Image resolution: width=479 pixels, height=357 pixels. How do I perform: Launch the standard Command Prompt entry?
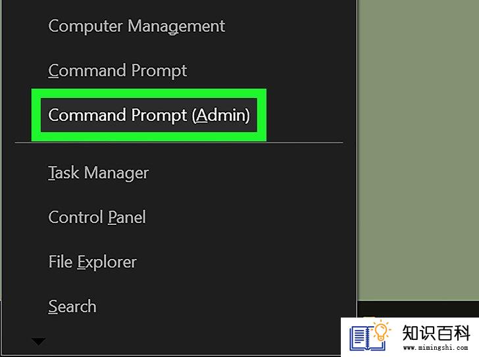[x=118, y=71]
